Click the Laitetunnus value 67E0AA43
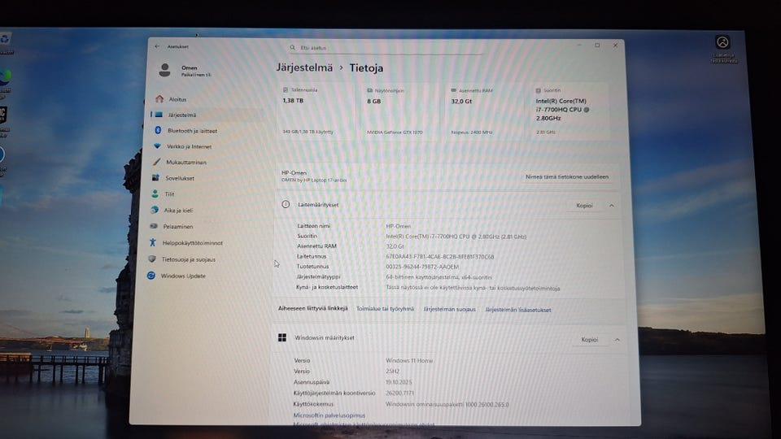 (x=440, y=257)
